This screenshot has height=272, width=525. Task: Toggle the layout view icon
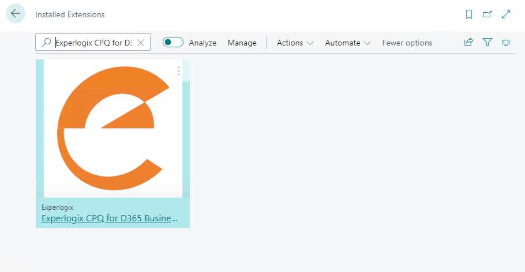pyautogui.click(x=506, y=42)
